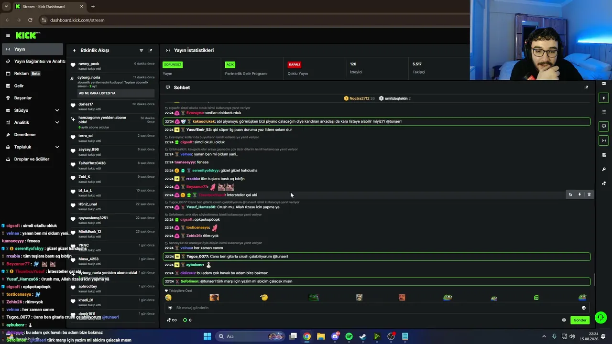The width and height of the screenshot is (612, 344).
Task: Click the points infinity indicator below chat
Action: (172, 320)
